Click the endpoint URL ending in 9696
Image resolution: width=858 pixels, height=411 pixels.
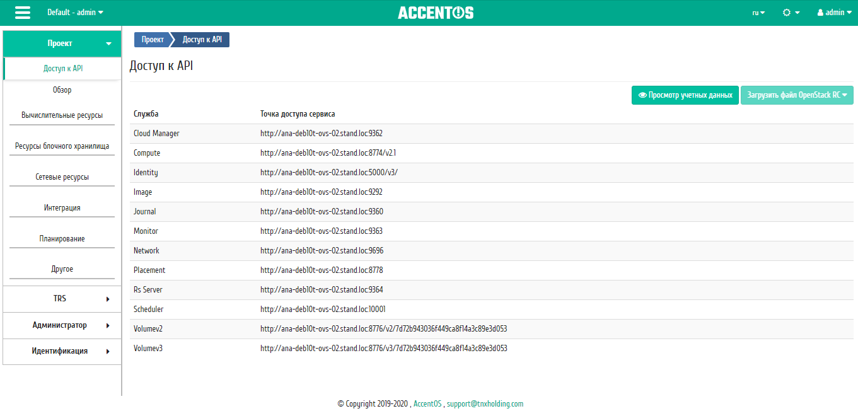click(x=322, y=251)
